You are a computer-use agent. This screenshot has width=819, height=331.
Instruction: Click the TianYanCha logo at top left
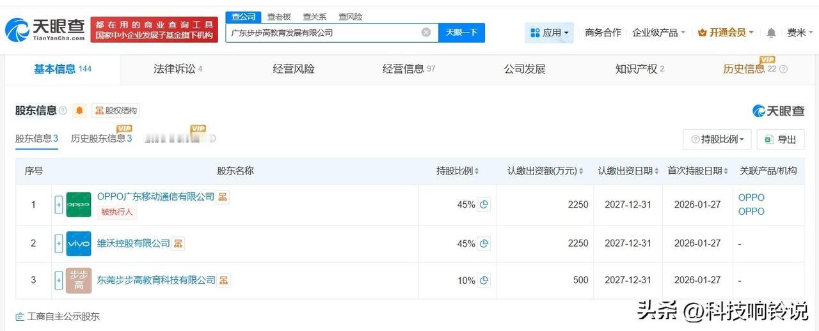pyautogui.click(x=45, y=29)
